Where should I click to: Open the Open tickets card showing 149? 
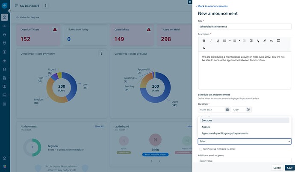tap(132, 35)
